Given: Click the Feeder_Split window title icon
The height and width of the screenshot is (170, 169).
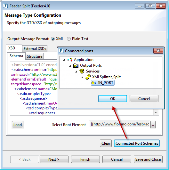Looking at the screenshot, I should [6, 6].
